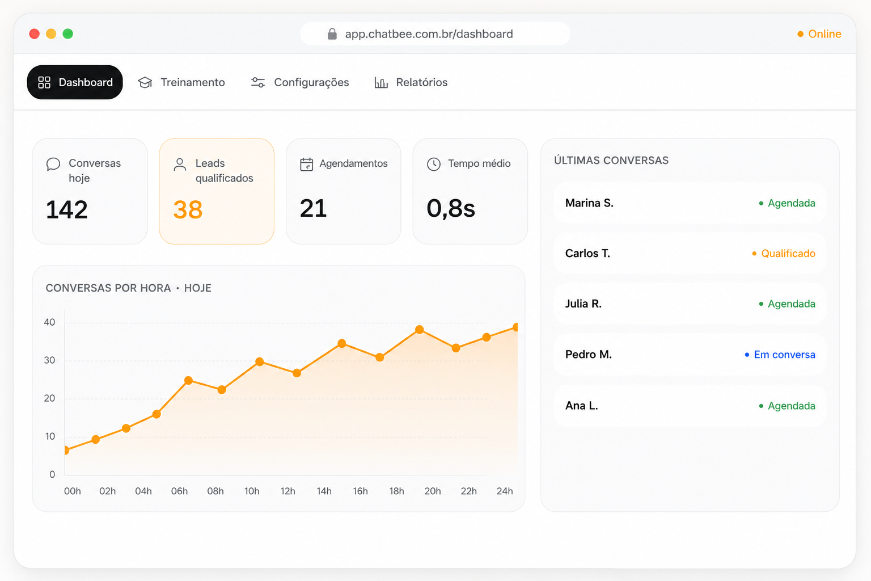Click the Relatórios bar chart icon
The width and height of the screenshot is (871, 581).
tap(381, 83)
